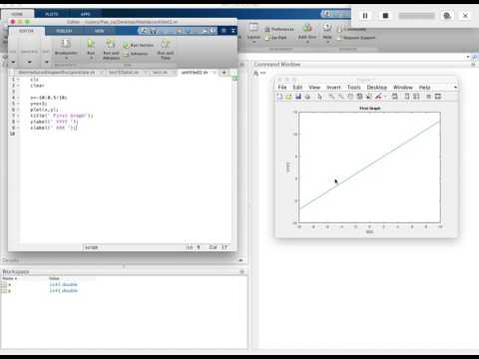Screen dimensions: 479x359
Task: Open the Workspace panel actions menu
Action: (x=242, y=272)
